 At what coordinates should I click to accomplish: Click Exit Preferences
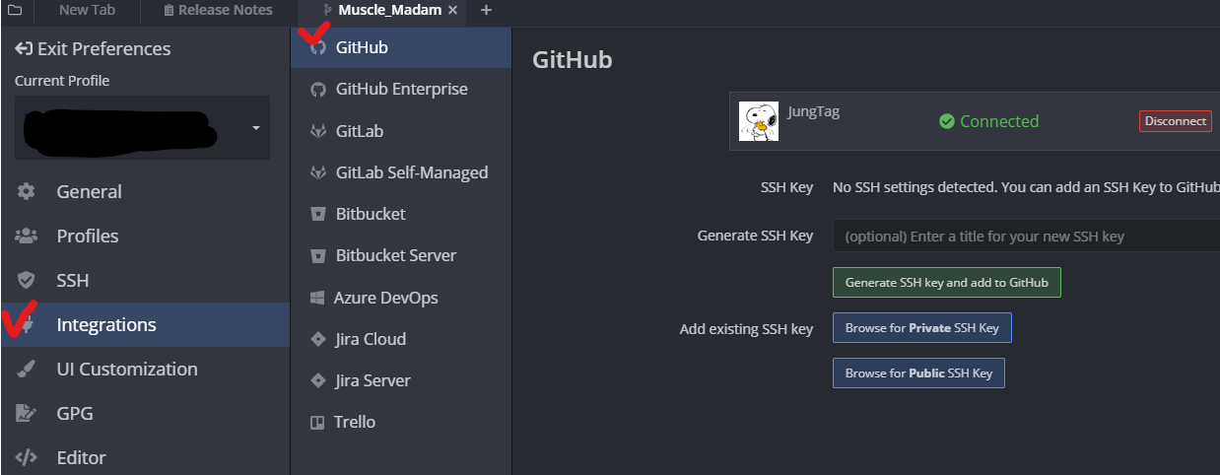93,48
